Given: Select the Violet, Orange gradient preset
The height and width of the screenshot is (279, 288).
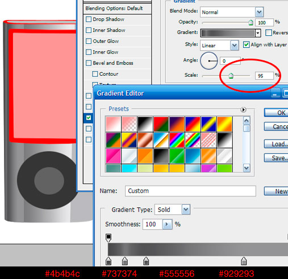Looking at the screenshot, I should click(x=177, y=124).
